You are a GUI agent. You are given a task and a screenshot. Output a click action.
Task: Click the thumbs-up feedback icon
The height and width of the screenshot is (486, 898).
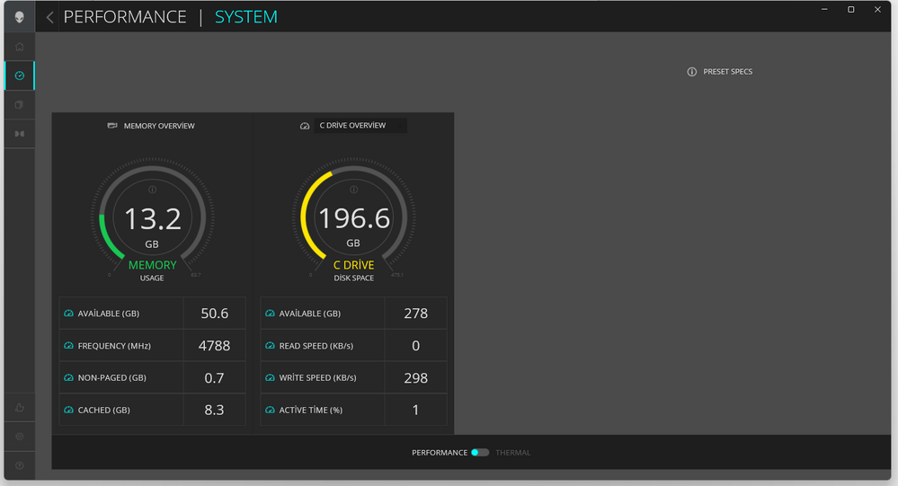[19, 407]
